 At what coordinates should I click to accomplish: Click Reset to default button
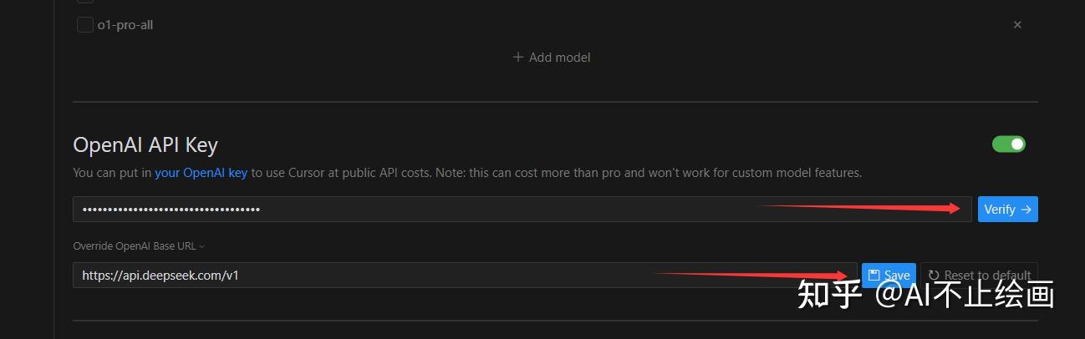point(980,276)
